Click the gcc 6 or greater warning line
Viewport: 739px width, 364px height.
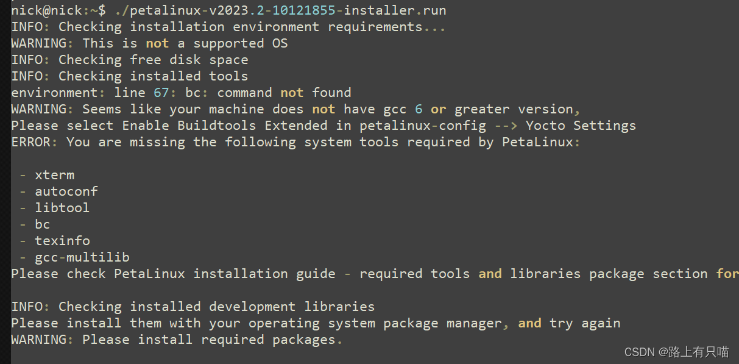(296, 109)
